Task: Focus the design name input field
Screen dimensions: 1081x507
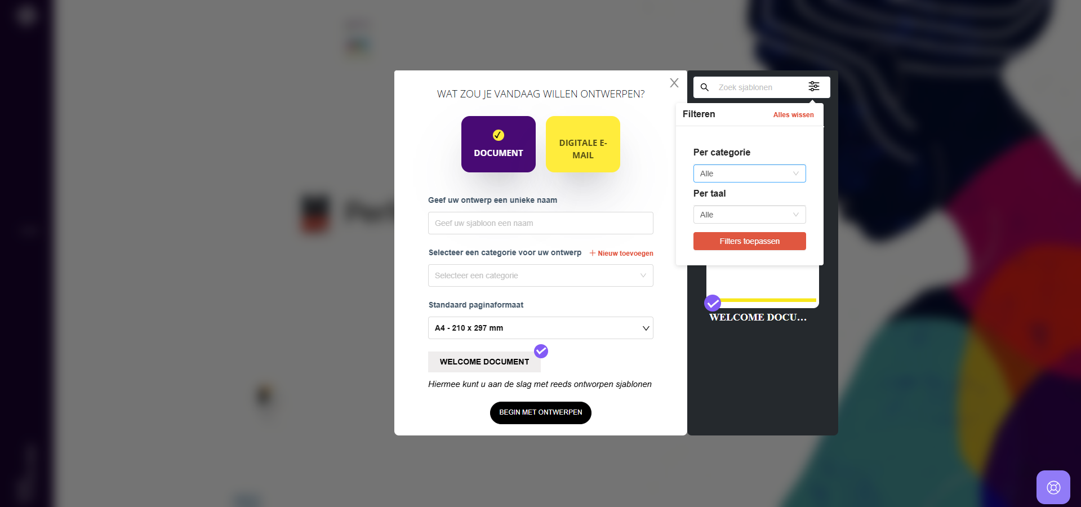Action: 541,223
